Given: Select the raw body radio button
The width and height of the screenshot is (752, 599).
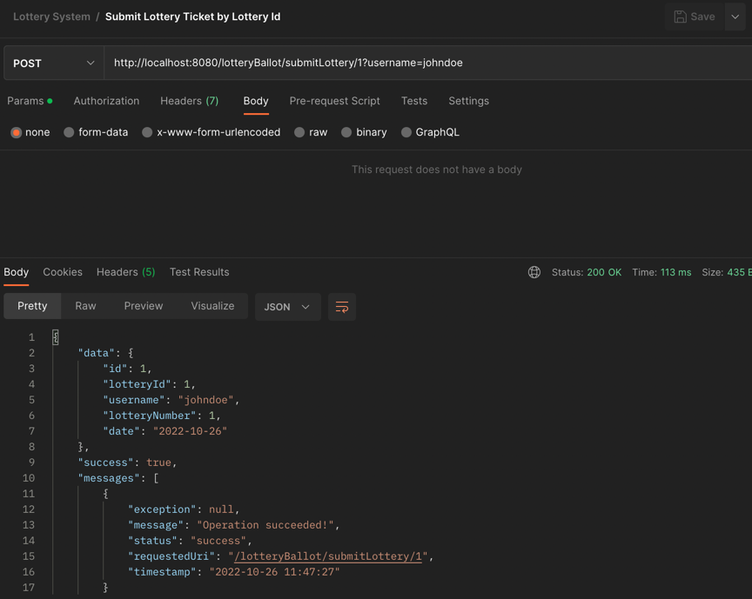Looking at the screenshot, I should [299, 132].
